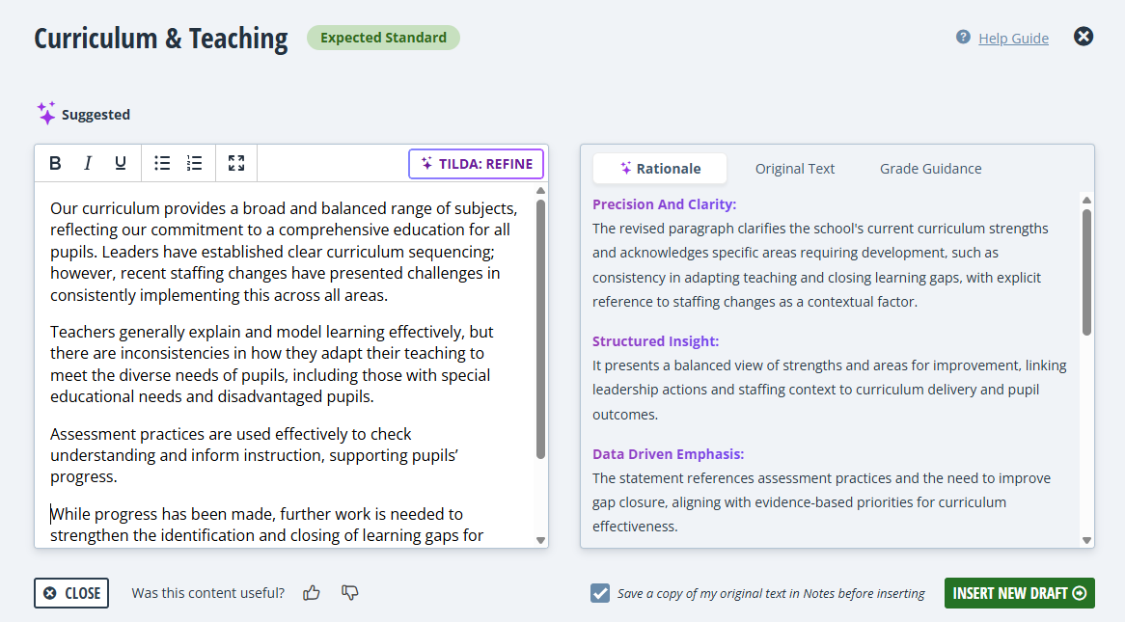Enable saving original text to Notes
Viewport: 1125px width, 622px height.
pyautogui.click(x=602, y=593)
